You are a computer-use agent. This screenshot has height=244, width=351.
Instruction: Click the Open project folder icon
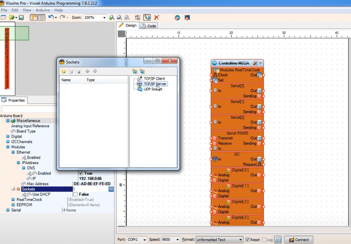coord(12,17)
